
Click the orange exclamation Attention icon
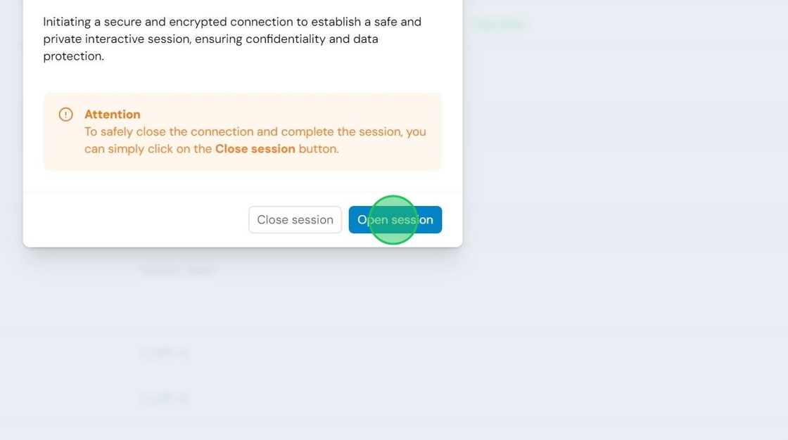[66, 115]
